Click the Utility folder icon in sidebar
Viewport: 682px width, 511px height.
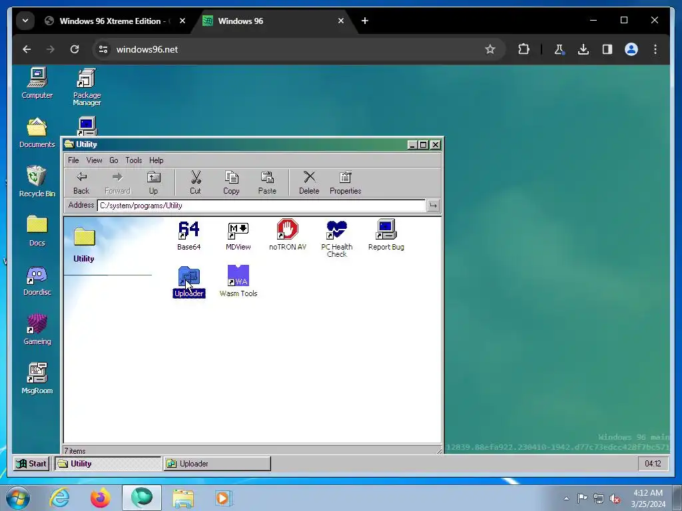pyautogui.click(x=84, y=237)
